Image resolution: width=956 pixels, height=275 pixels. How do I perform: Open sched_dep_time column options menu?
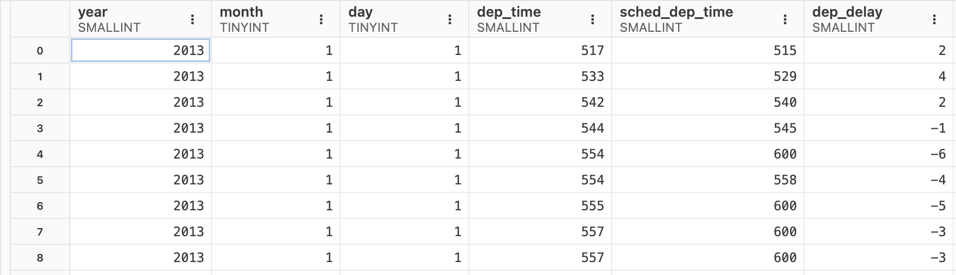(x=785, y=20)
